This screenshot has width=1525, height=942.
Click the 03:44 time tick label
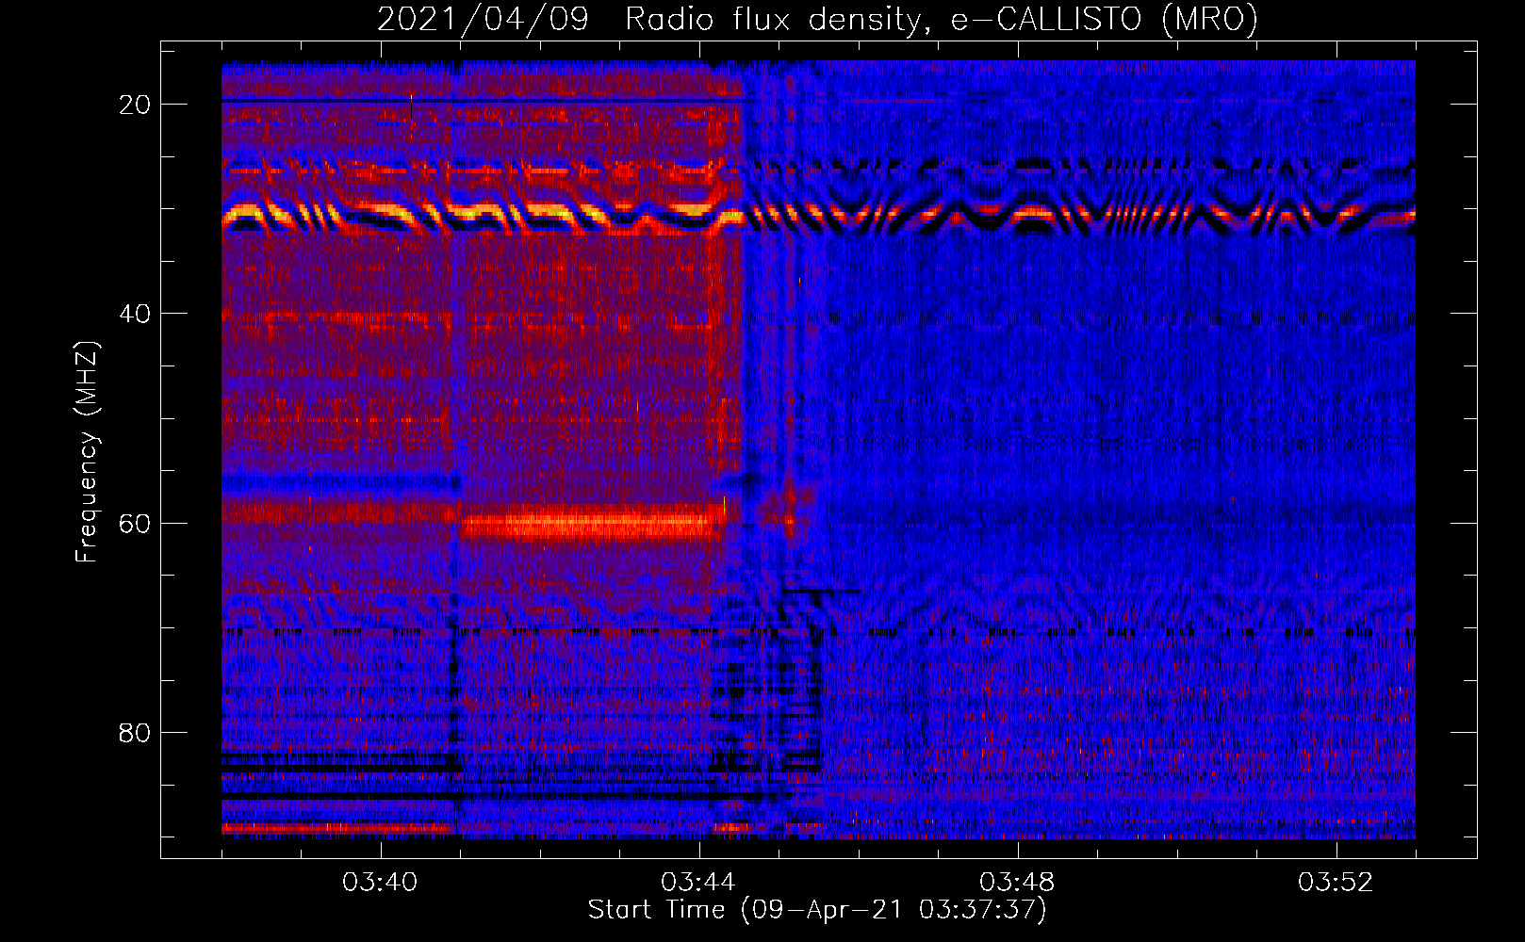(x=698, y=883)
